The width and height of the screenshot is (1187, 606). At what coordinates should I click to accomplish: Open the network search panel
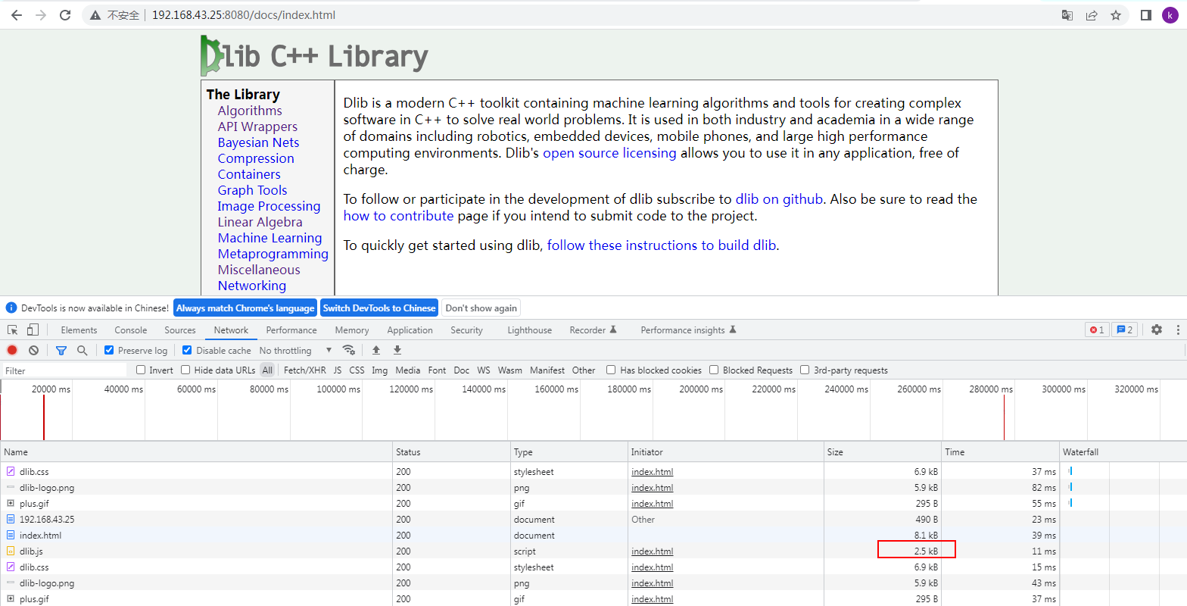(x=83, y=350)
